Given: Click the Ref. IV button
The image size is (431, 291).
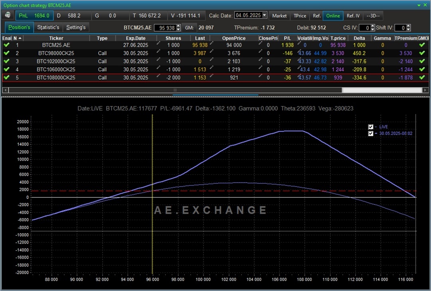Looking at the screenshot, I should (x=353, y=16).
